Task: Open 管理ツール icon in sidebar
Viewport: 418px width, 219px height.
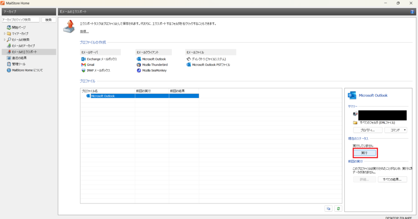Action: (x=9, y=64)
